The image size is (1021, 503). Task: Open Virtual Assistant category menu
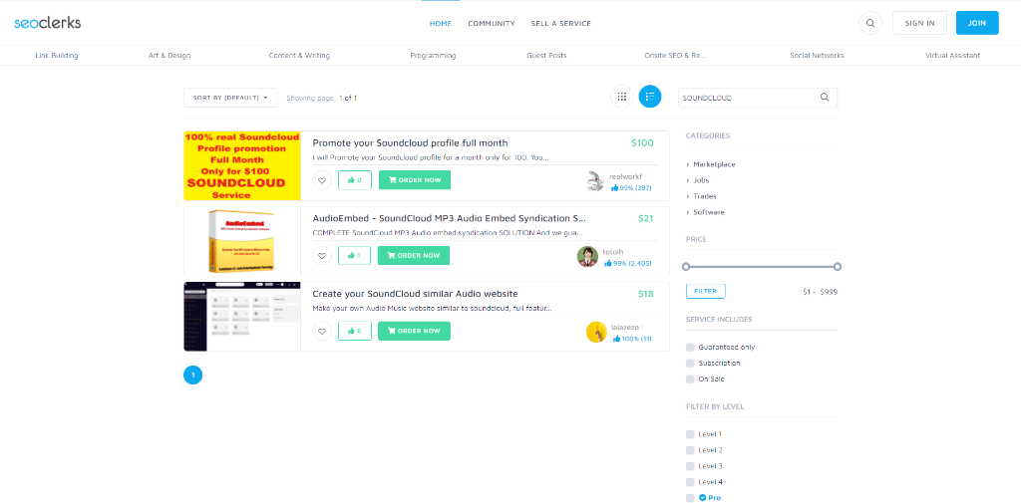click(x=952, y=56)
